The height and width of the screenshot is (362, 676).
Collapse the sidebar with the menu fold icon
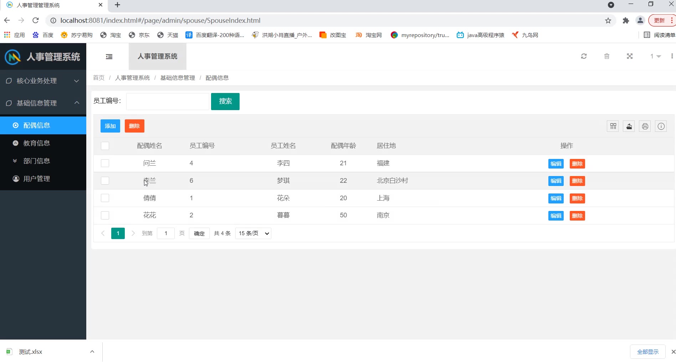109,57
